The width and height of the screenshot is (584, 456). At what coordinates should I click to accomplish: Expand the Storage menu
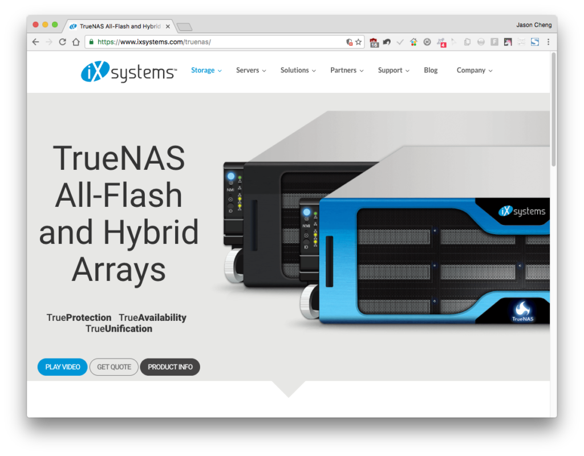click(206, 70)
